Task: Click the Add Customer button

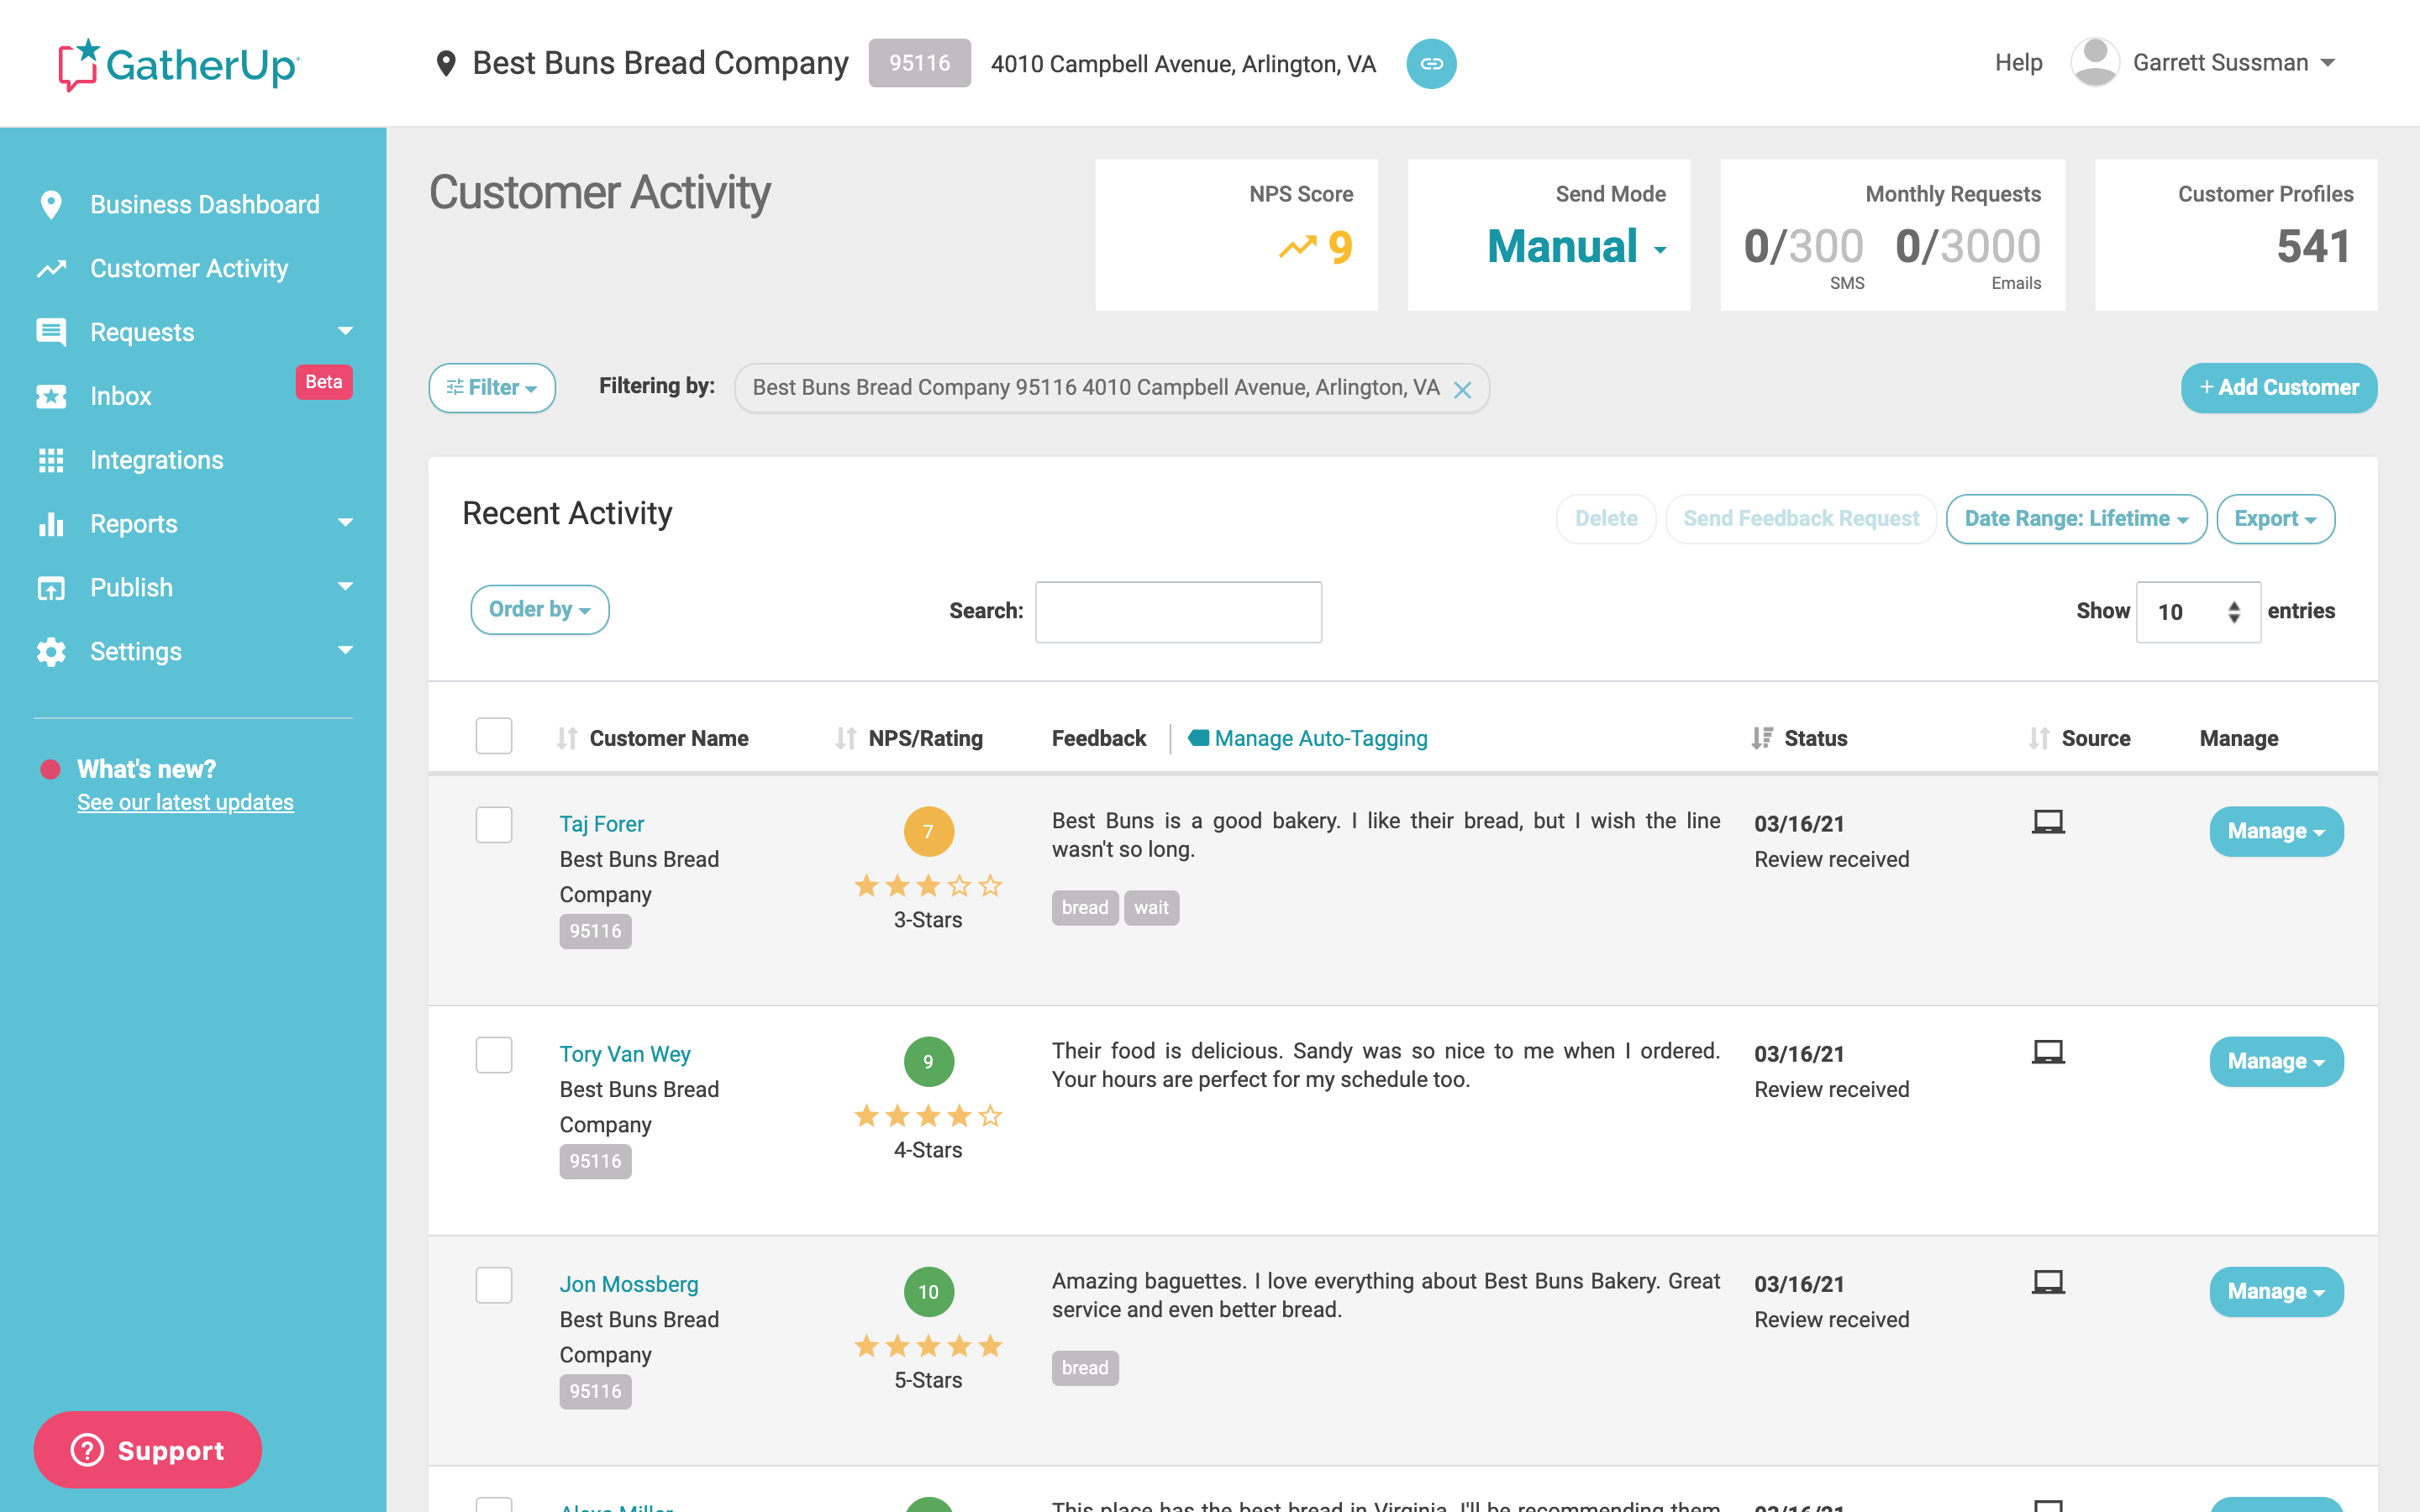Action: click(2278, 388)
